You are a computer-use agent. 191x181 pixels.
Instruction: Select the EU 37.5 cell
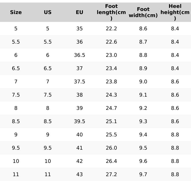coord(79,82)
